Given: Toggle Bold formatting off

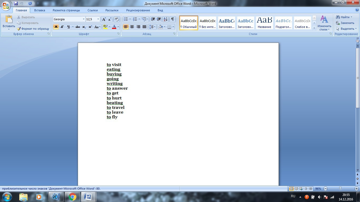Looking at the screenshot, I should 56,27.
